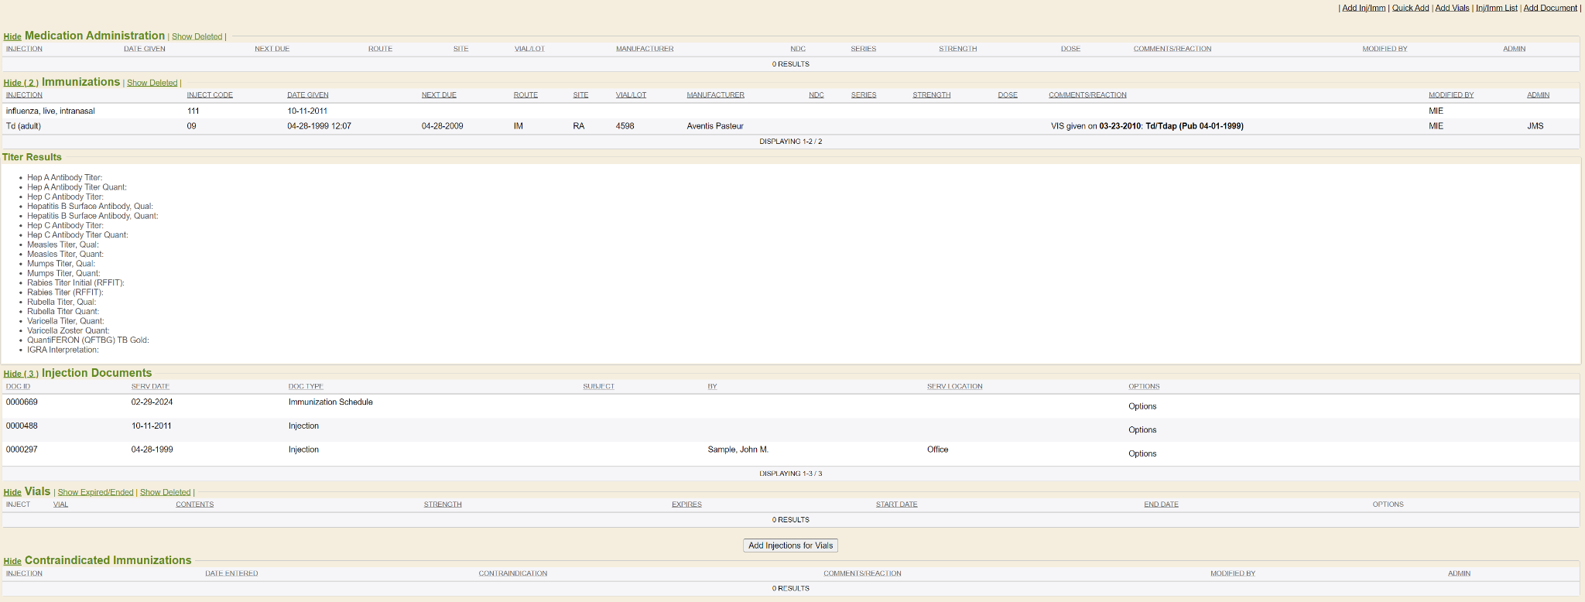Open Options for Immunization Schedule document
Image resolution: width=1585 pixels, height=602 pixels.
[1142, 406]
